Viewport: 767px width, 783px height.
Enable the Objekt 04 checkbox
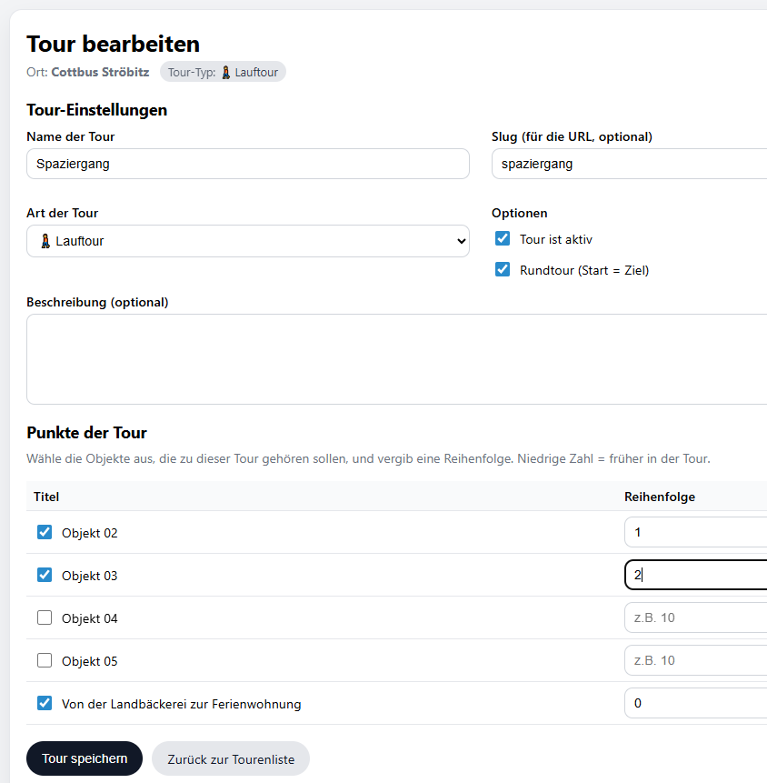45,618
